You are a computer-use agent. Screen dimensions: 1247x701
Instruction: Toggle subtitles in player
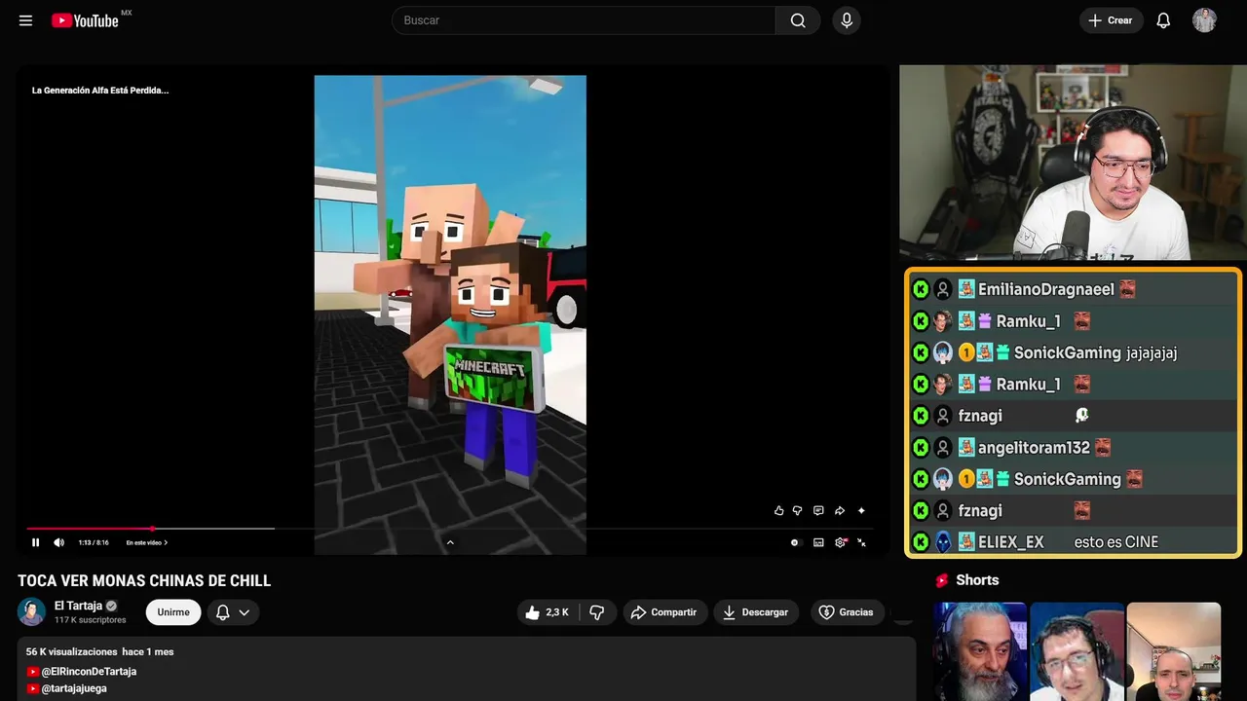pyautogui.click(x=818, y=542)
